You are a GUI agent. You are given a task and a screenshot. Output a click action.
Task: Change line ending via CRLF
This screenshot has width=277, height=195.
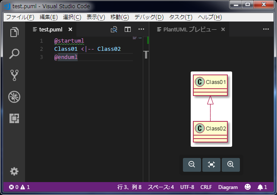[206, 187]
